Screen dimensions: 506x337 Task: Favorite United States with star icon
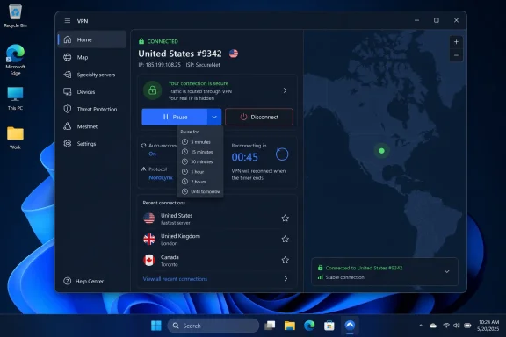click(x=285, y=219)
